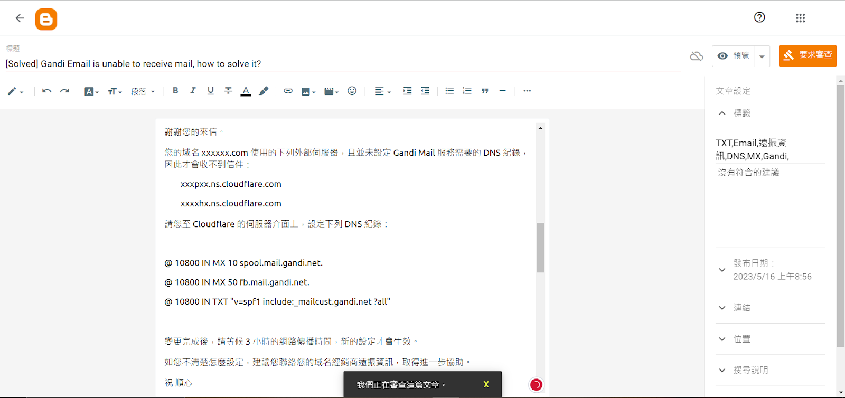
Task: Click the editor vertical scrollbar thumb
Action: pos(540,248)
